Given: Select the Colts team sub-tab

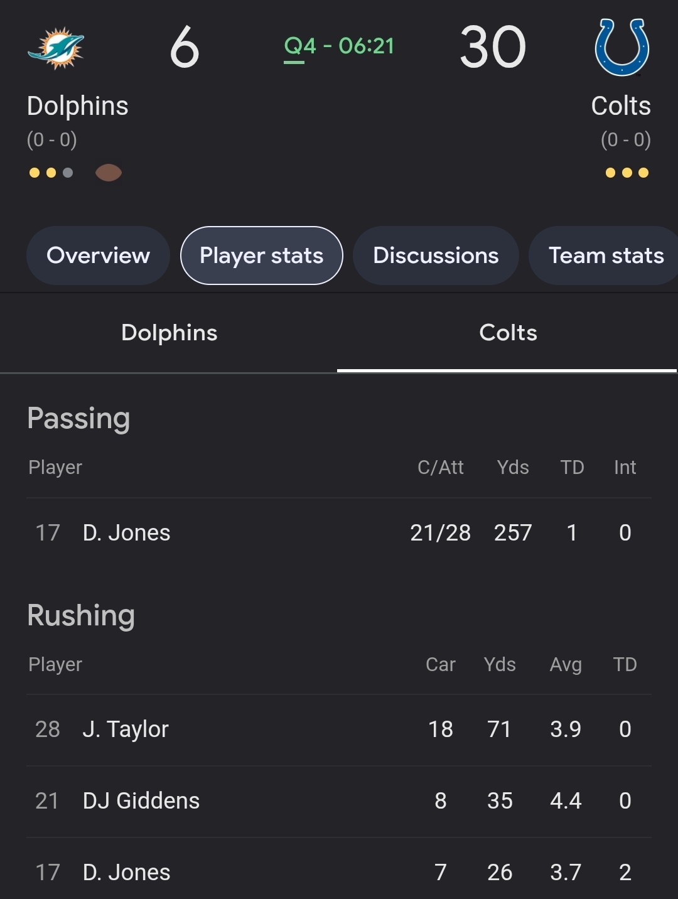Looking at the screenshot, I should (508, 333).
